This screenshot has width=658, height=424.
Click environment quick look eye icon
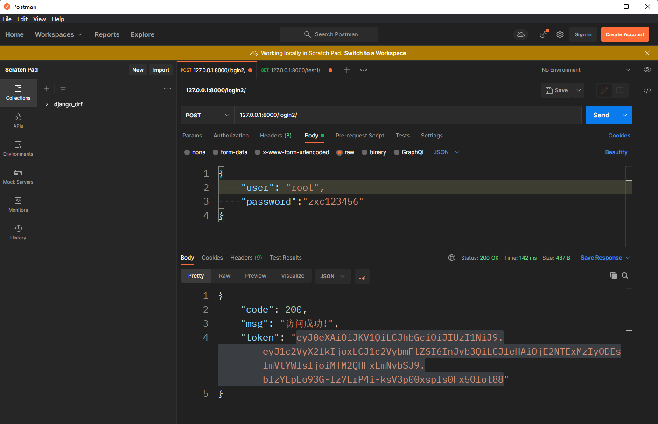[647, 70]
